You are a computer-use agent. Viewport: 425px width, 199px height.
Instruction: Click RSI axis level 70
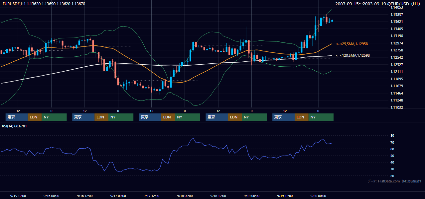(x=392, y=142)
